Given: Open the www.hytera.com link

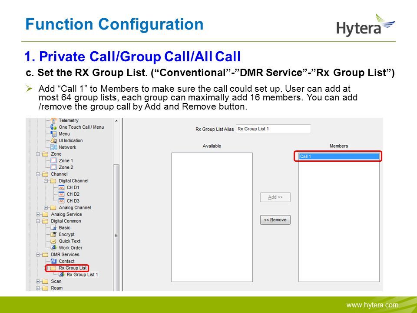Looking at the screenshot, I should (x=372, y=305).
